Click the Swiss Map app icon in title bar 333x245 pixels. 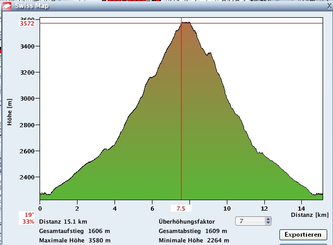point(6,6)
